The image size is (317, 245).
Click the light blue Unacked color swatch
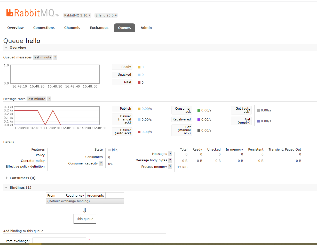(139, 75)
